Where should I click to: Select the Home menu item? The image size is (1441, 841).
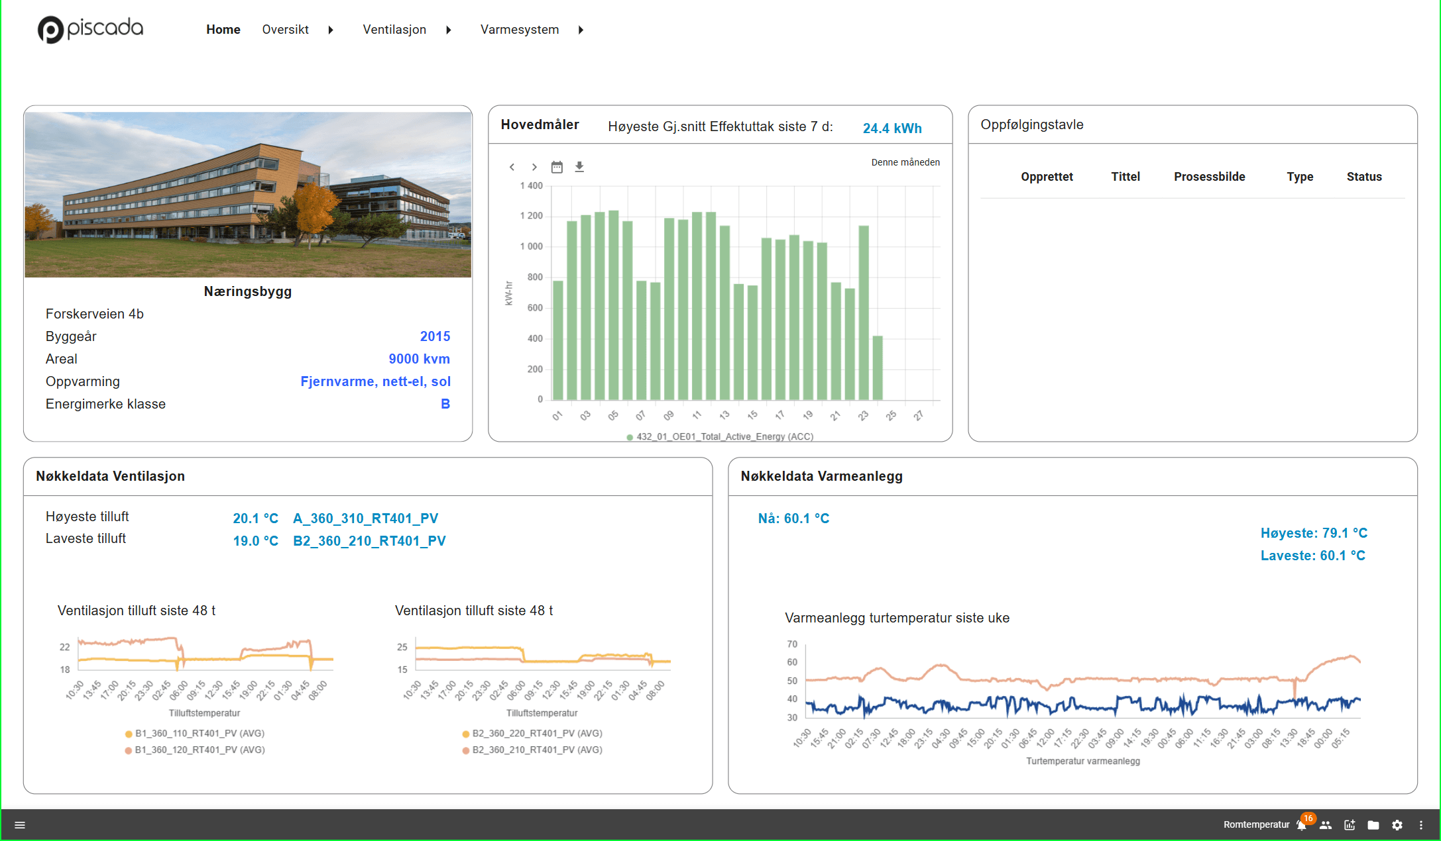tap(223, 30)
